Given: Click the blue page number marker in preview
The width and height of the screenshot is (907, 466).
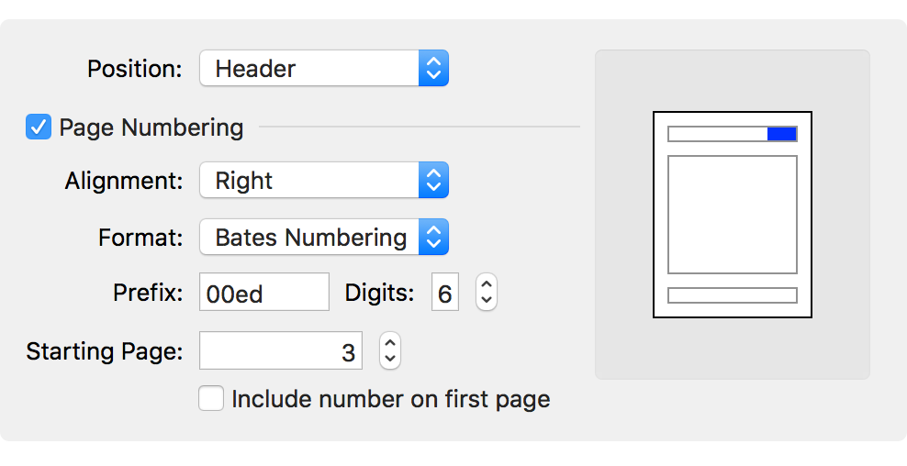Looking at the screenshot, I should click(781, 134).
